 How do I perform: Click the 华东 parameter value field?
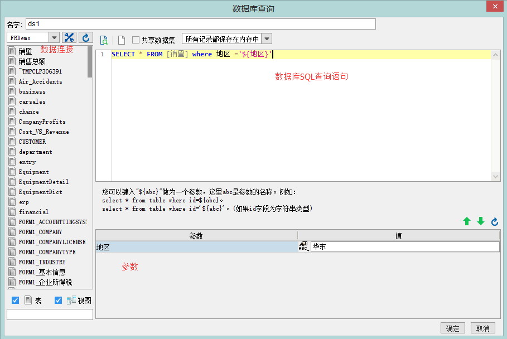pyautogui.click(x=405, y=246)
